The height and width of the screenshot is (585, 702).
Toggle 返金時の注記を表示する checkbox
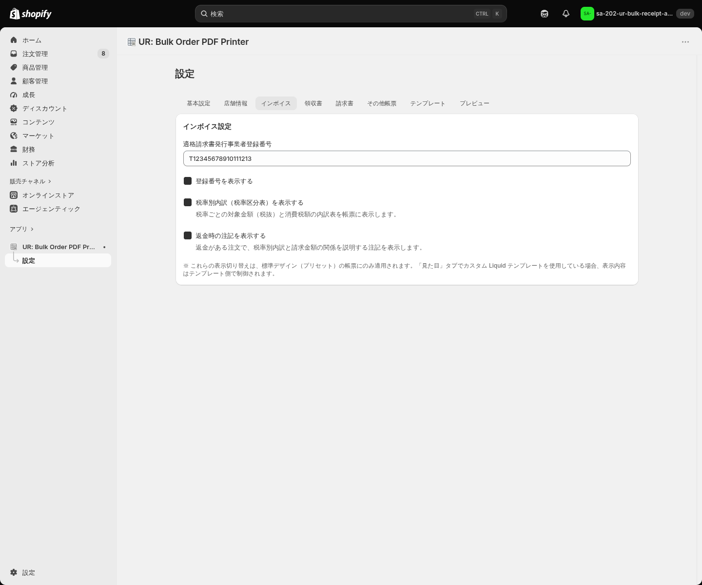[x=188, y=235]
